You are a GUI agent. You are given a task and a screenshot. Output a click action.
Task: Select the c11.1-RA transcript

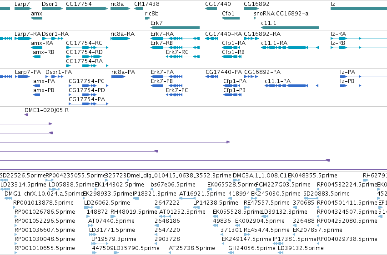[290, 48]
